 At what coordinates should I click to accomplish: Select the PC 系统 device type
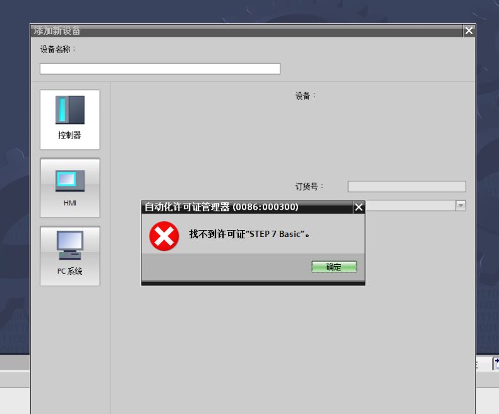tap(69, 256)
